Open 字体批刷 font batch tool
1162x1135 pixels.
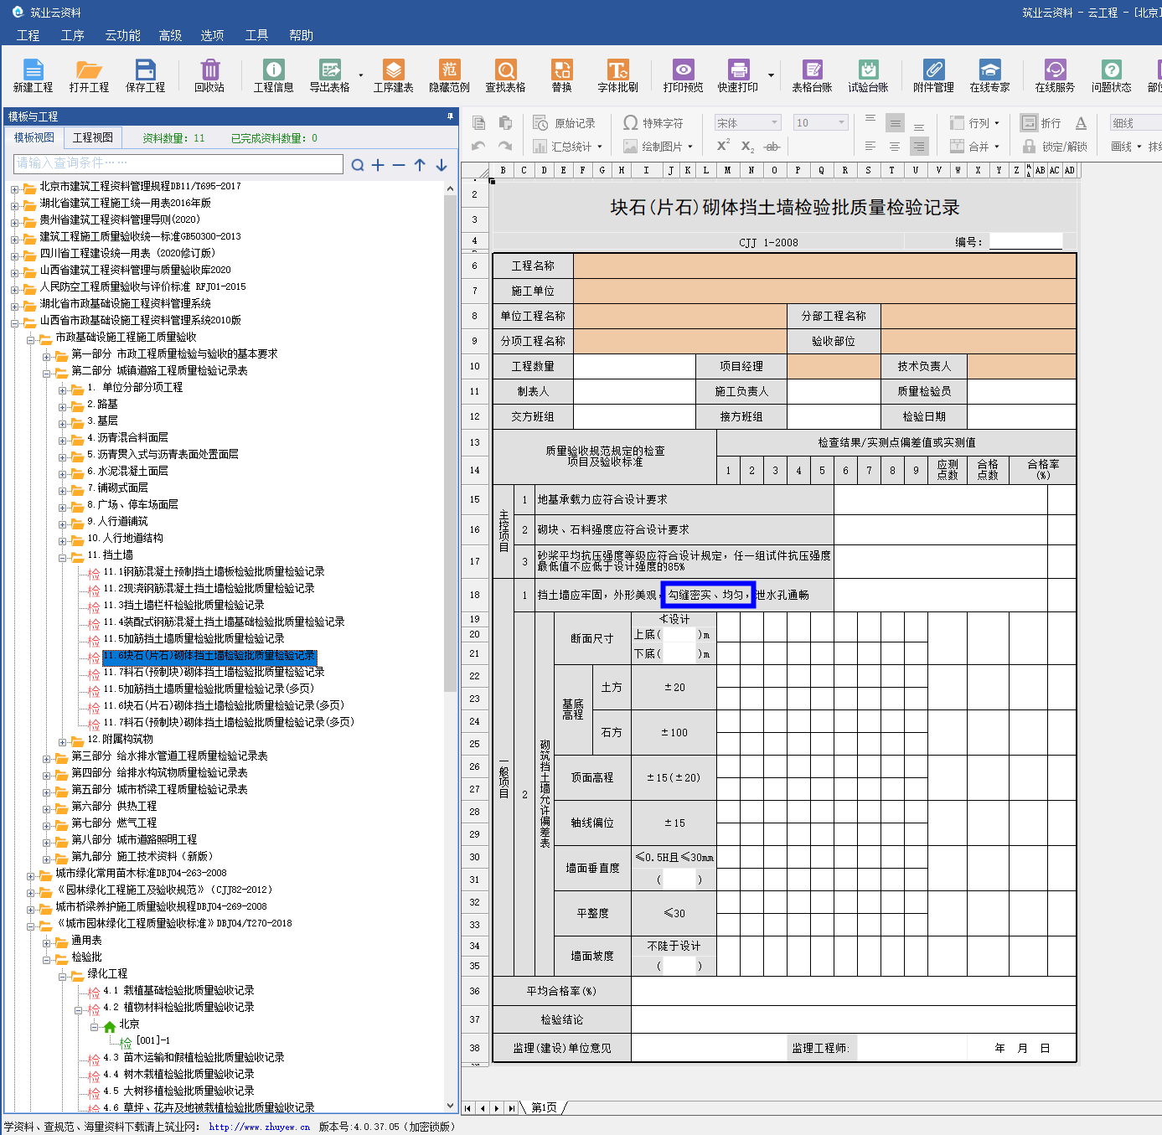click(x=618, y=75)
